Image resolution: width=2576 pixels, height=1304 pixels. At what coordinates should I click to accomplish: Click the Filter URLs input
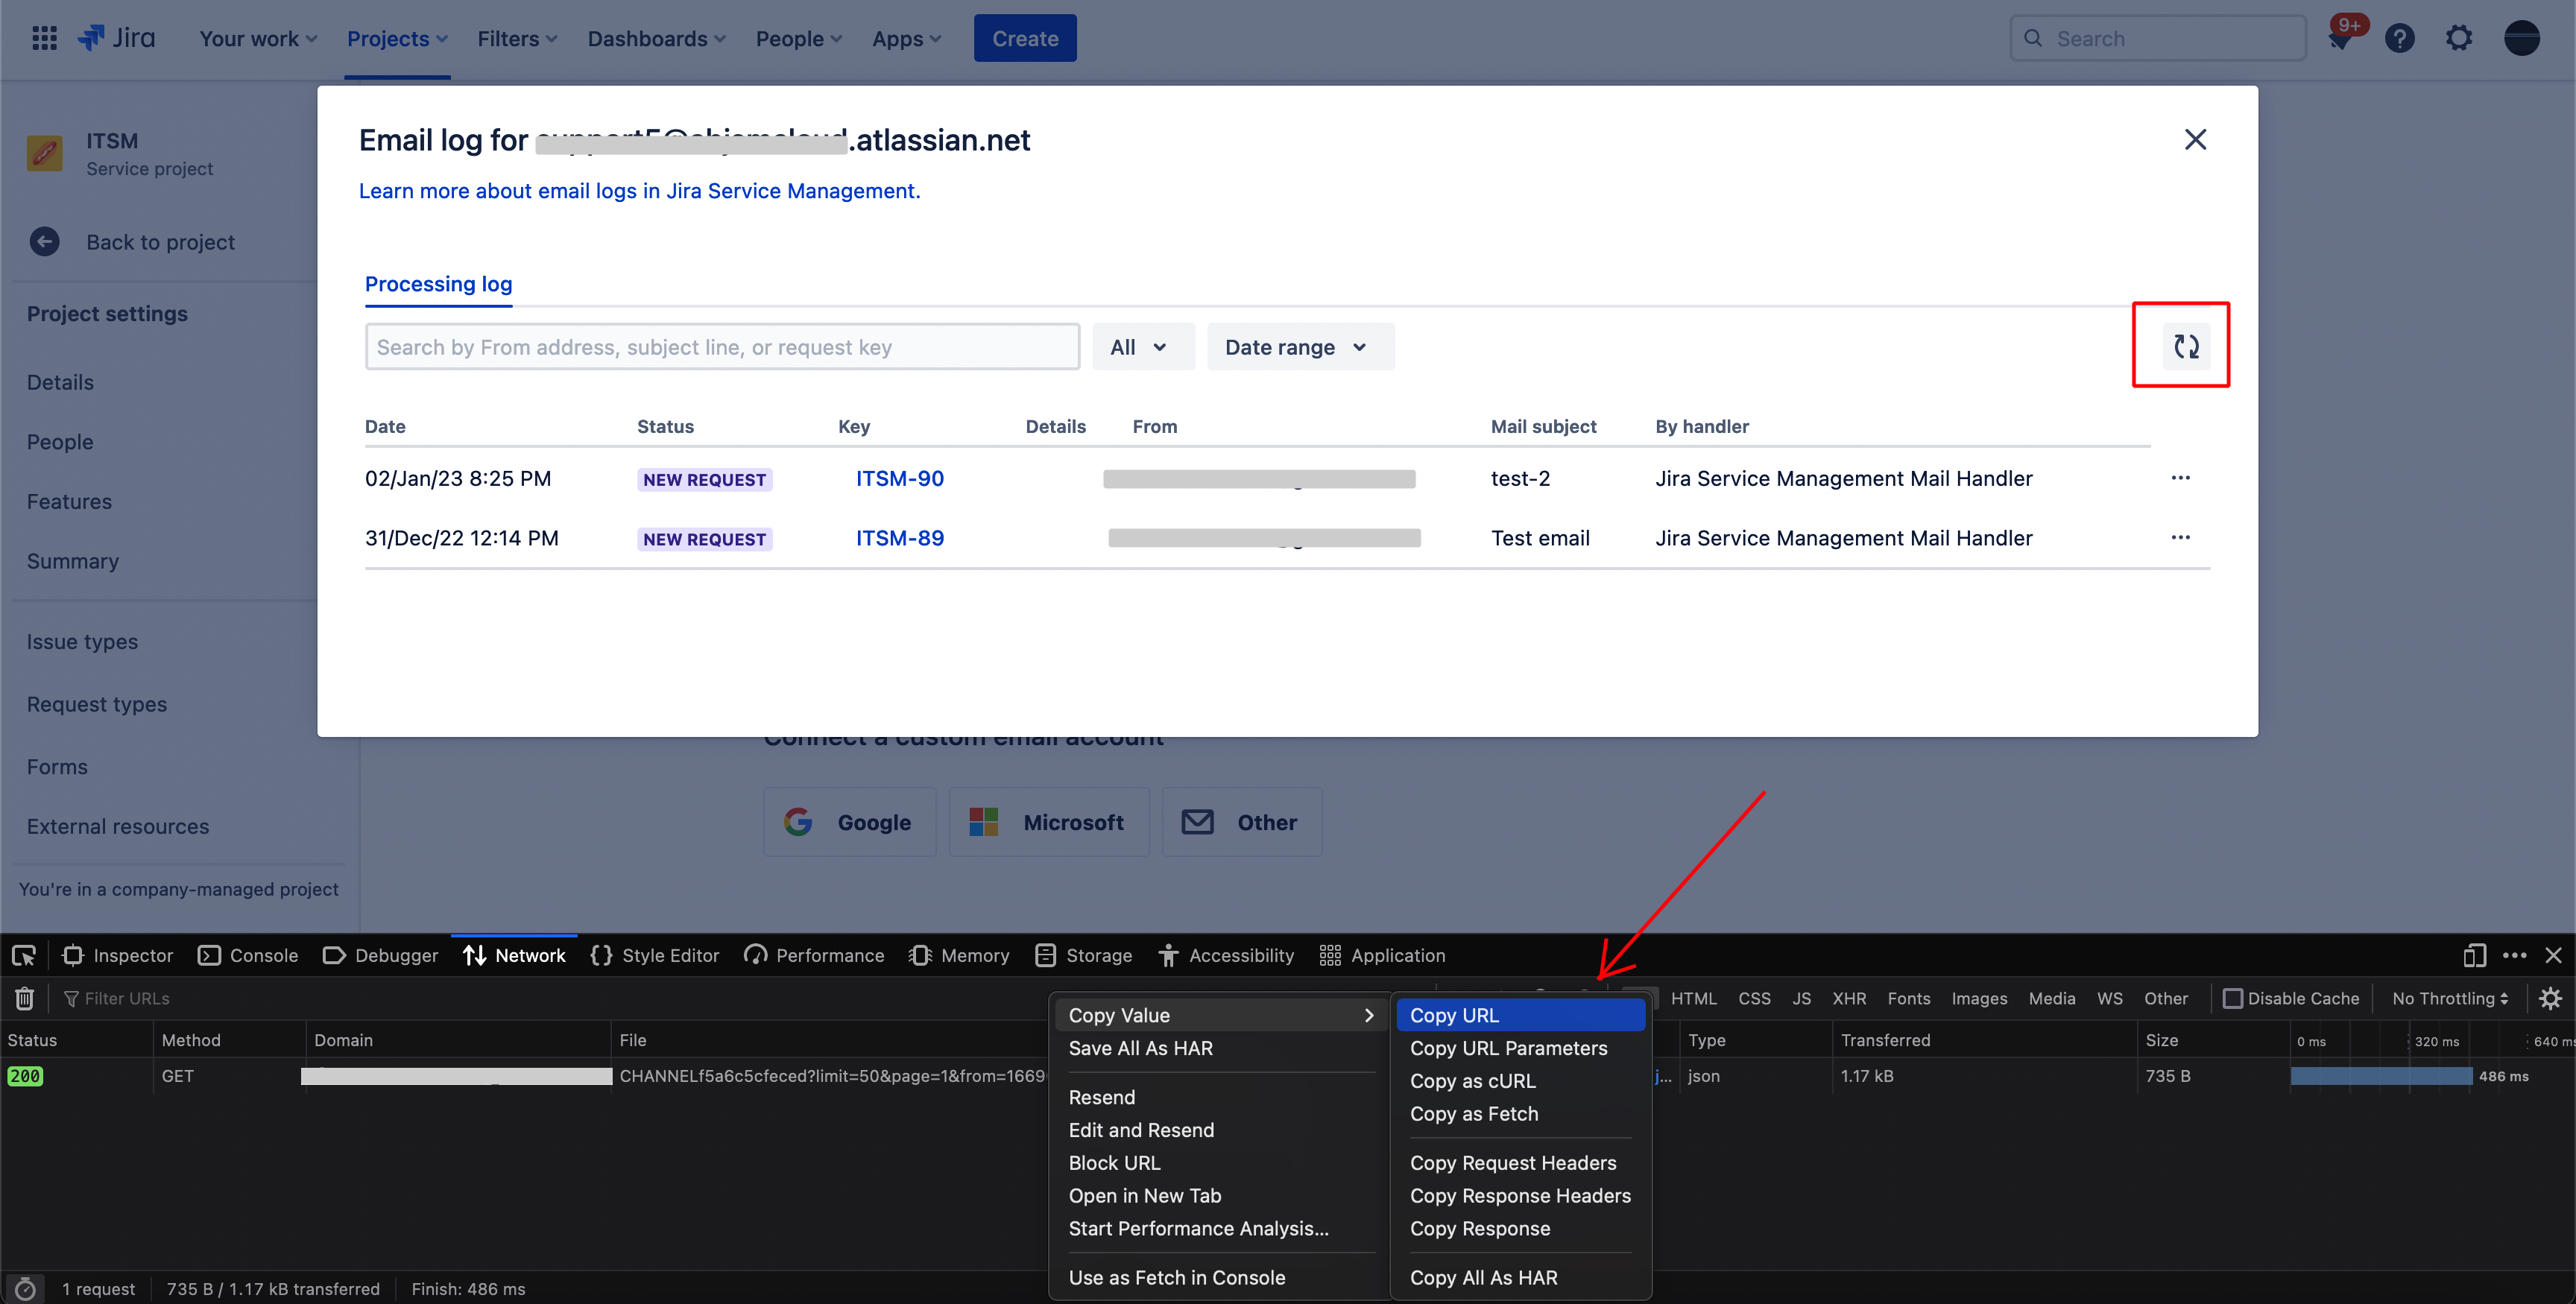coord(550,998)
